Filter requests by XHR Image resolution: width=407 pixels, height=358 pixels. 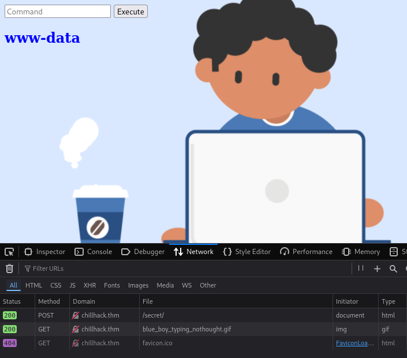(x=89, y=285)
